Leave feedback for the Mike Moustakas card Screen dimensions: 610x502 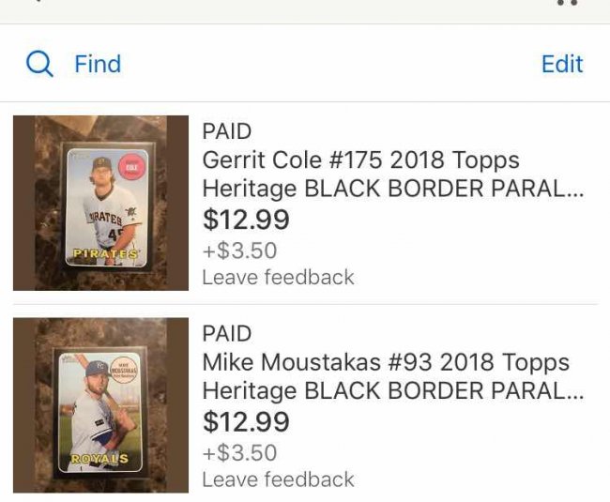coord(278,479)
